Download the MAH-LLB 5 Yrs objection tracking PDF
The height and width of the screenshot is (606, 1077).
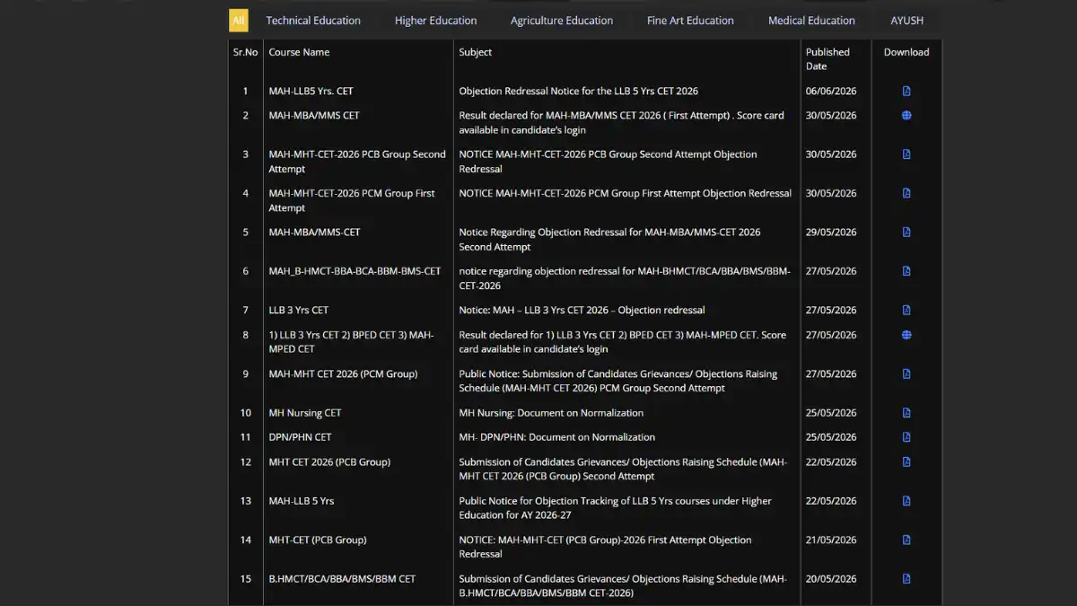906,501
